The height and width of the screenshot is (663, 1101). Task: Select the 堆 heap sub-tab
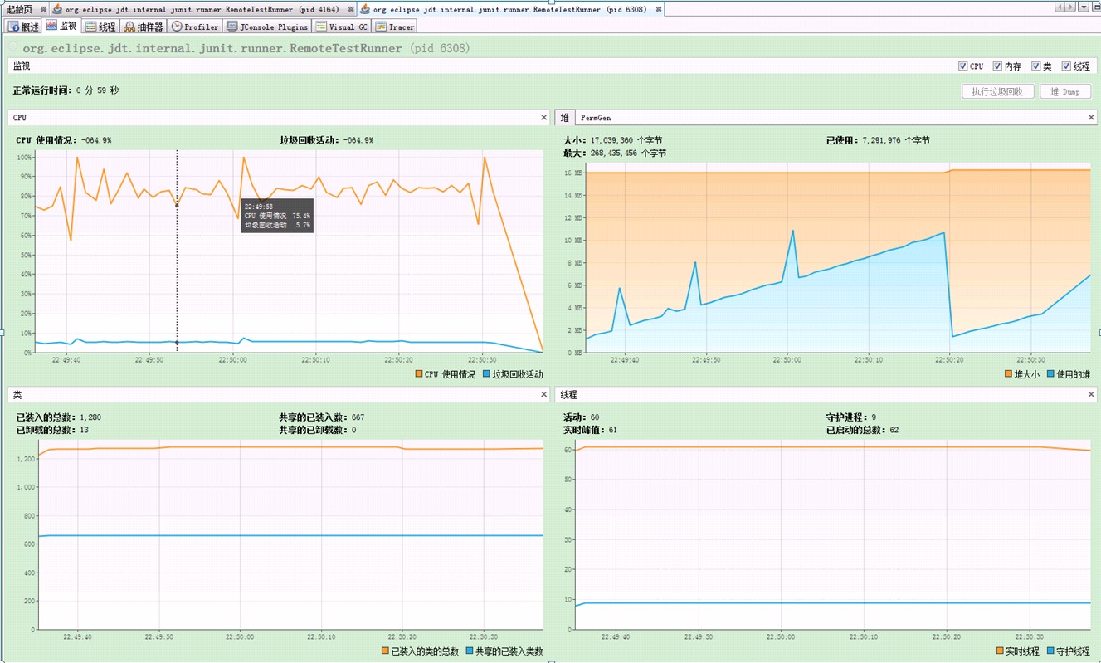pos(565,118)
